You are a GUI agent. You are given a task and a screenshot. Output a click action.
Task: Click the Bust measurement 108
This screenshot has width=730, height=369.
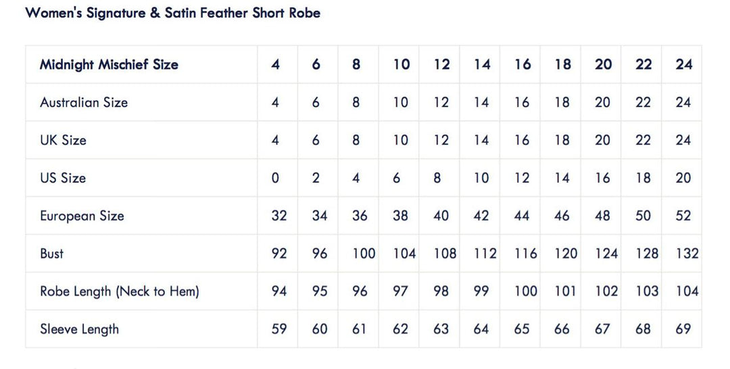pos(445,254)
